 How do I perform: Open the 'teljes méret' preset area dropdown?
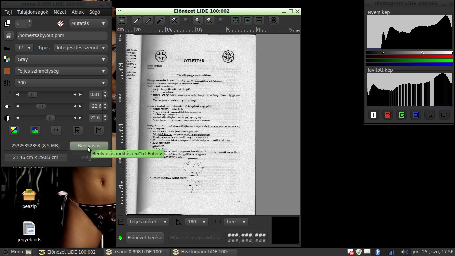148,222
